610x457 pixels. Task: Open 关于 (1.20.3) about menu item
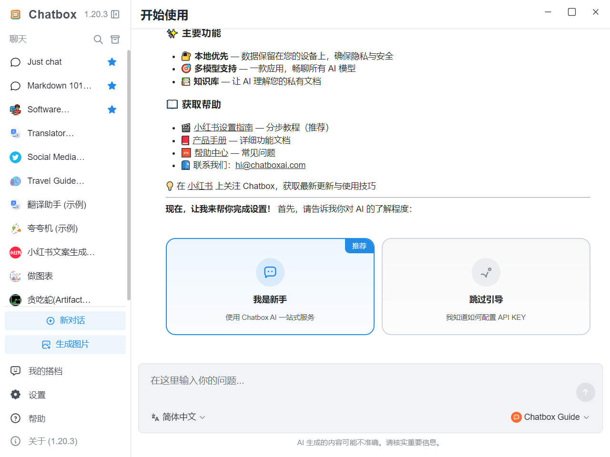[x=65, y=441]
